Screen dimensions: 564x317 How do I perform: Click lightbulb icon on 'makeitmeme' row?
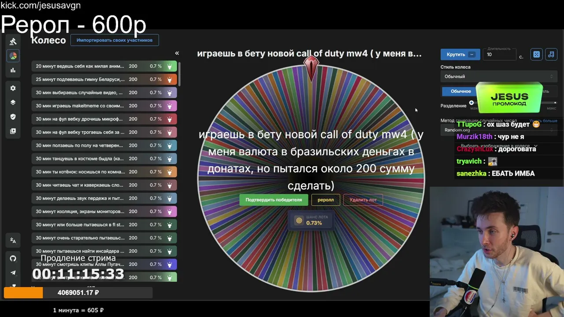tap(170, 106)
